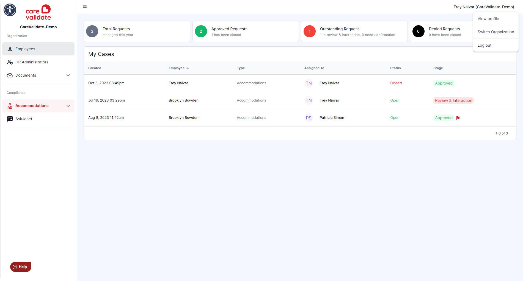Choose Switch Organization in user menu
Image resolution: width=523 pixels, height=281 pixels.
coord(496,32)
